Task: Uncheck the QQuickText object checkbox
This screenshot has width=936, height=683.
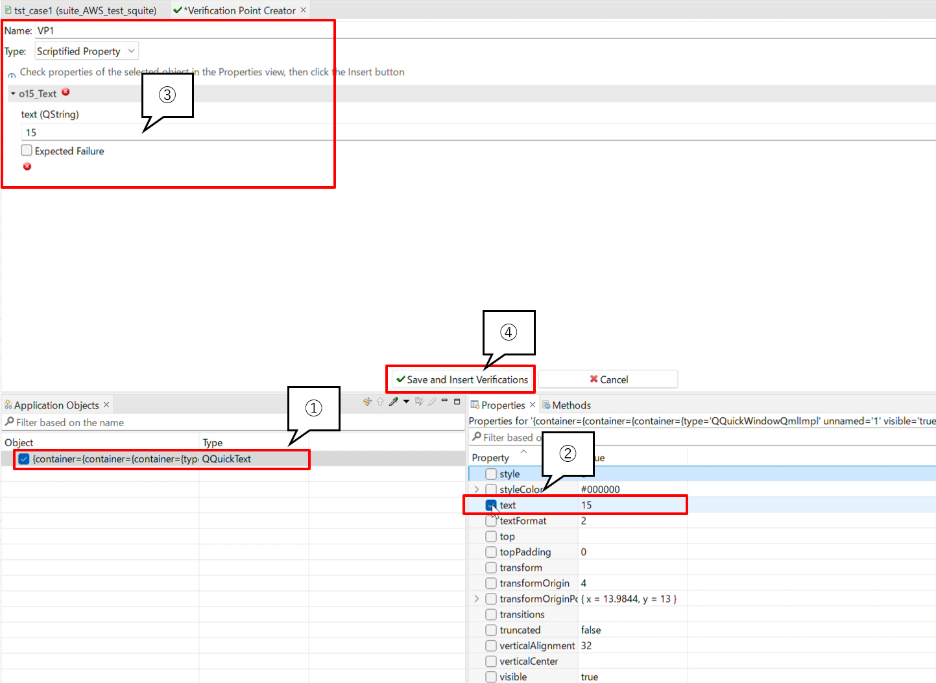Action: (24, 459)
